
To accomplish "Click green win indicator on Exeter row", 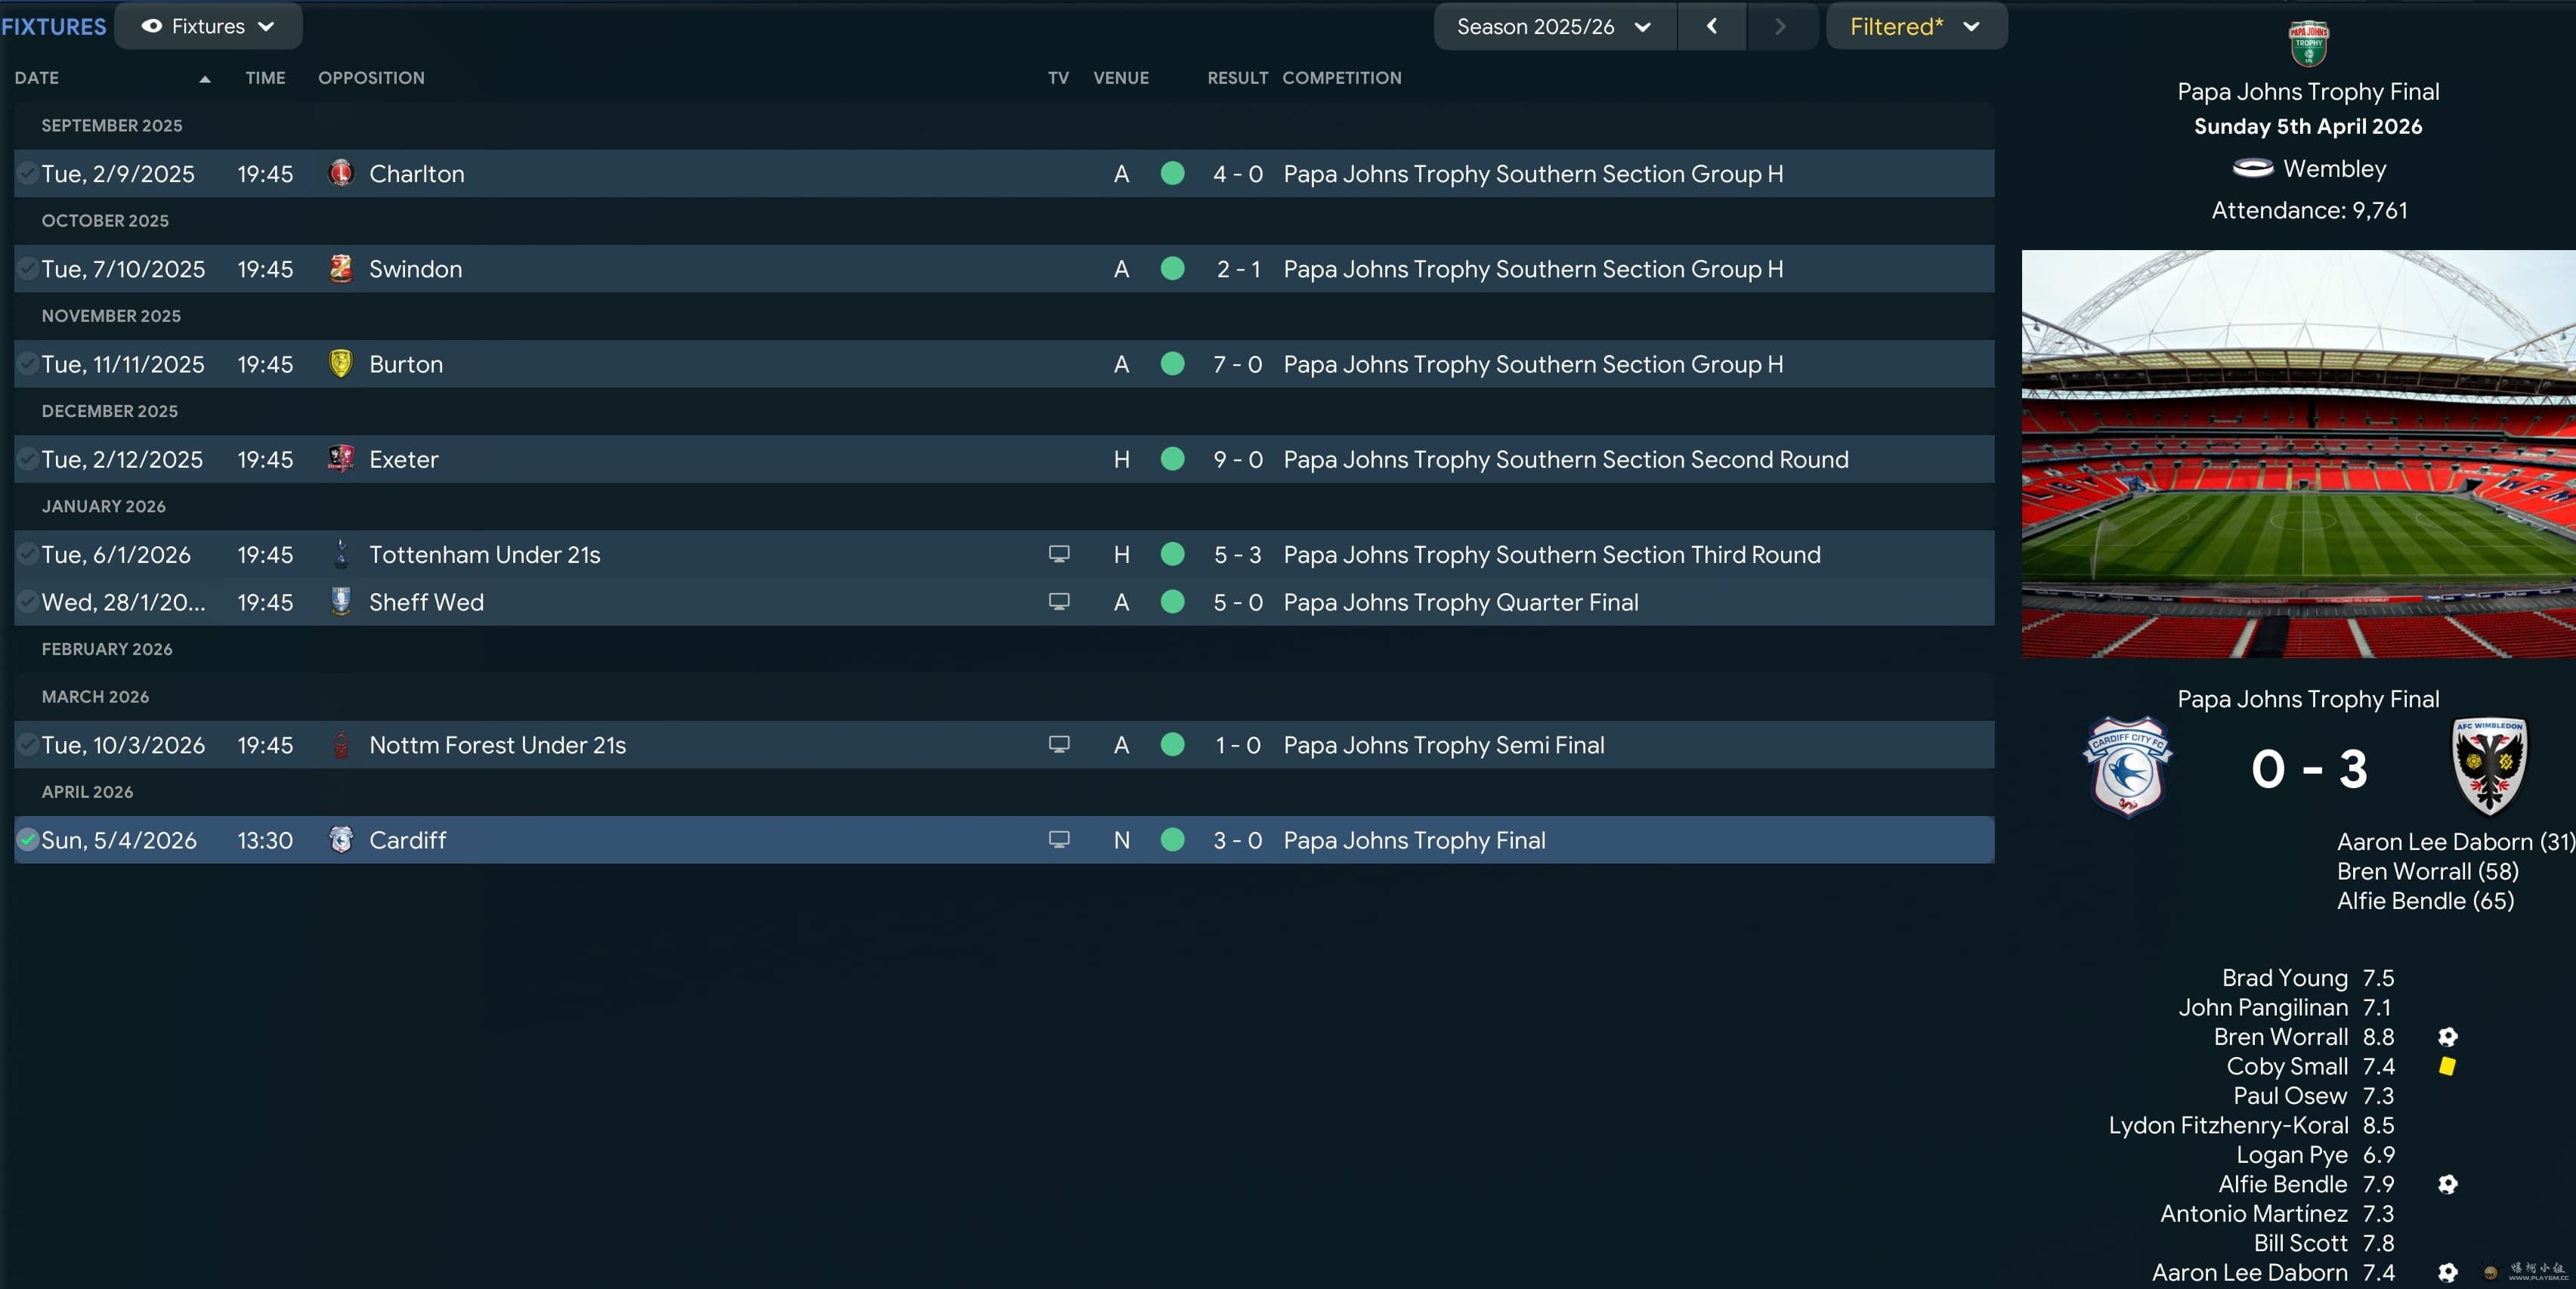I will (x=1172, y=458).
